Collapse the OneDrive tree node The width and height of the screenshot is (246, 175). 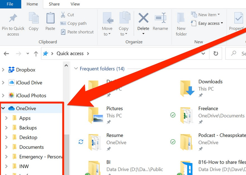(3, 108)
